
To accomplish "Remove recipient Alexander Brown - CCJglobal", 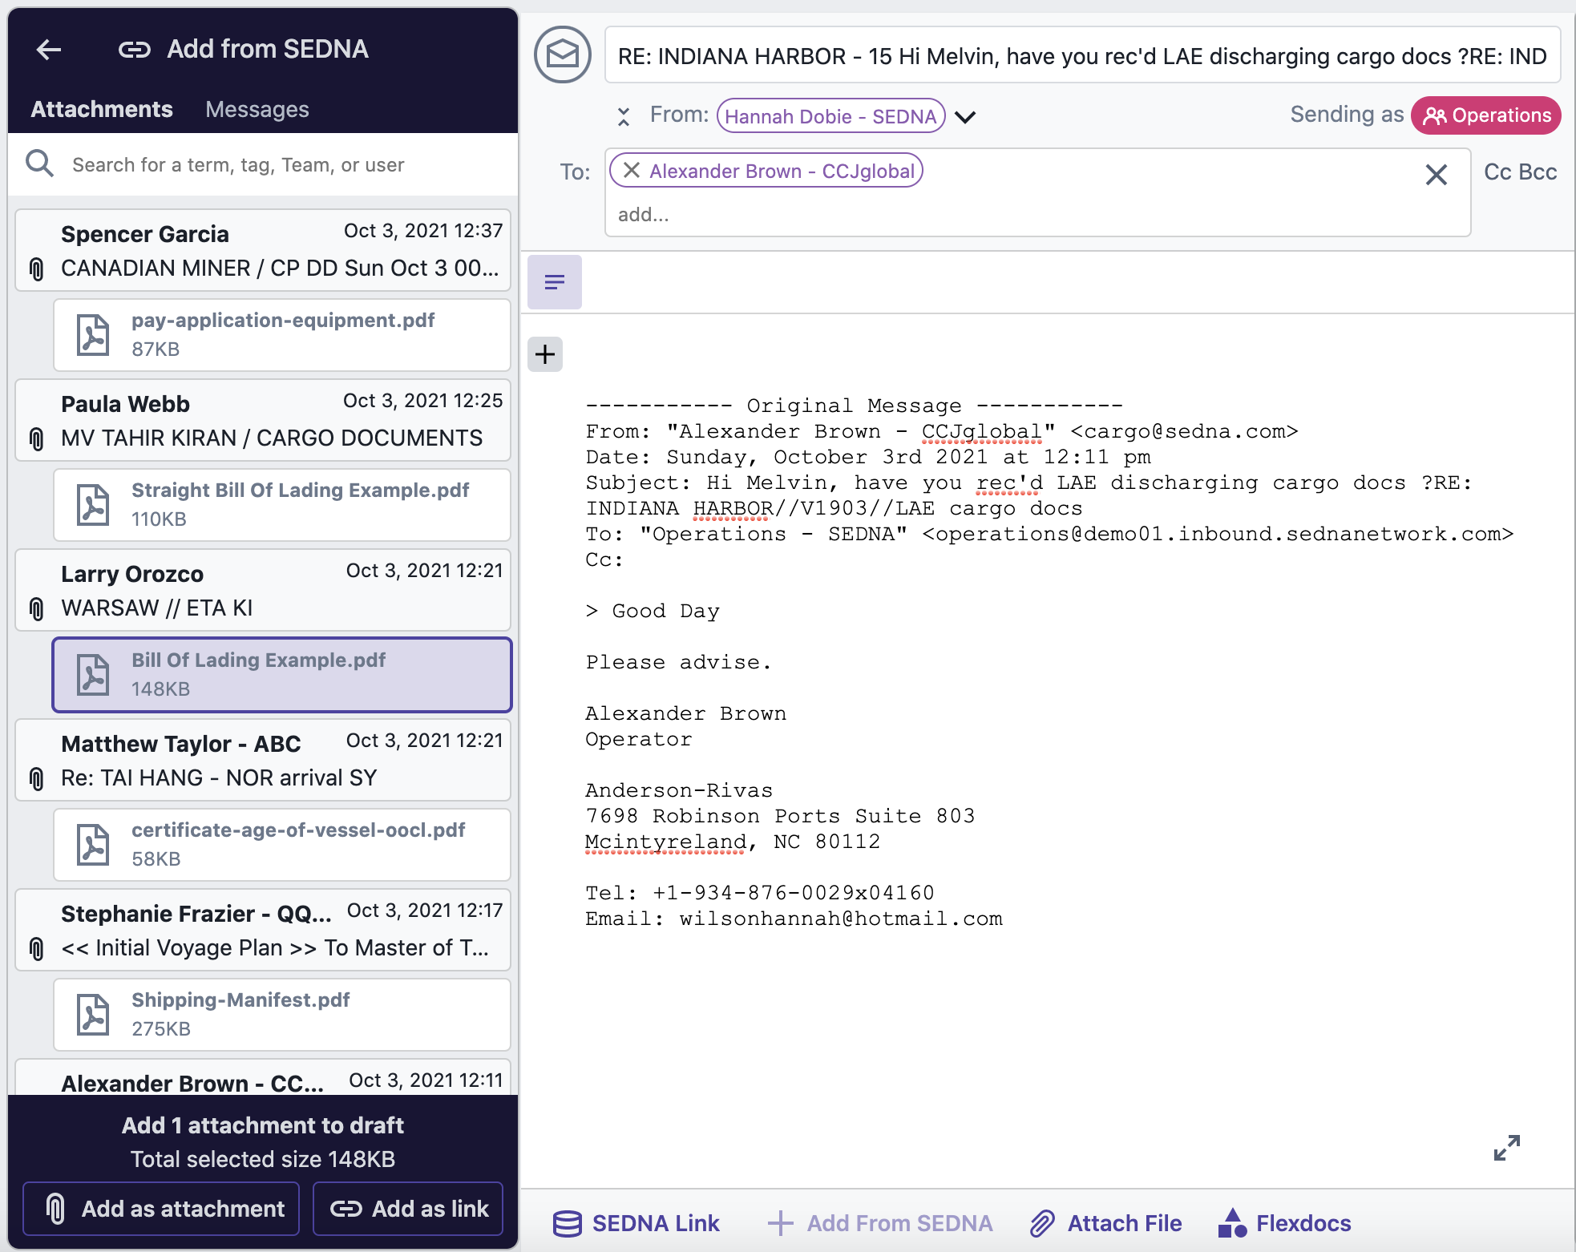I will pos(632,170).
